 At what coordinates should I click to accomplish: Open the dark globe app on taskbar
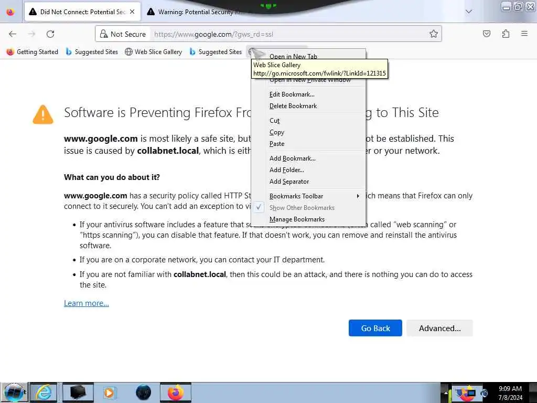click(x=143, y=393)
